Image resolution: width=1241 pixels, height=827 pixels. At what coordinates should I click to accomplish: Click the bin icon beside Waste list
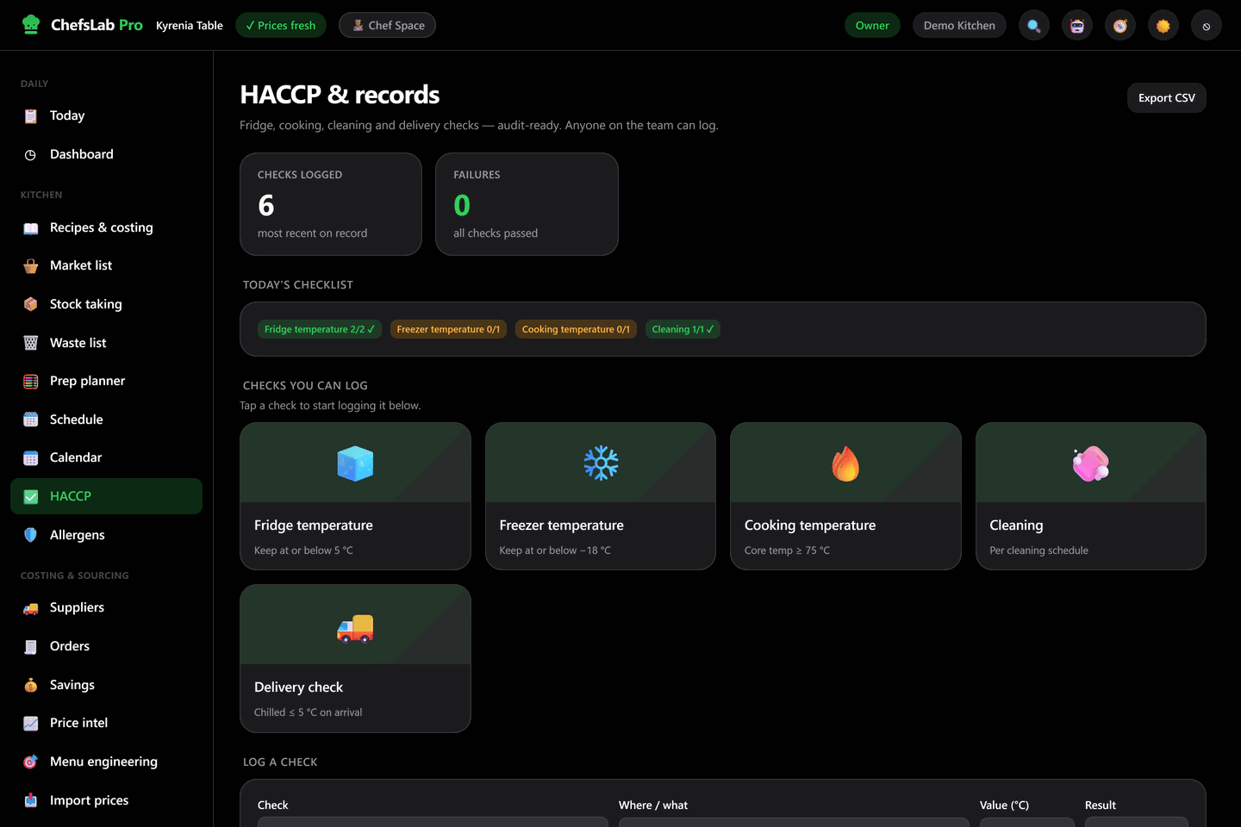[31, 343]
